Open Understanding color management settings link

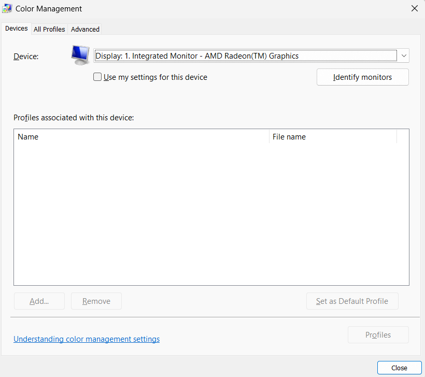87,339
